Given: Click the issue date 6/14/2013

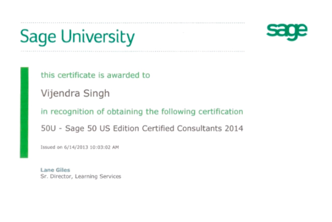Looking at the screenshot, I should coord(76,147).
